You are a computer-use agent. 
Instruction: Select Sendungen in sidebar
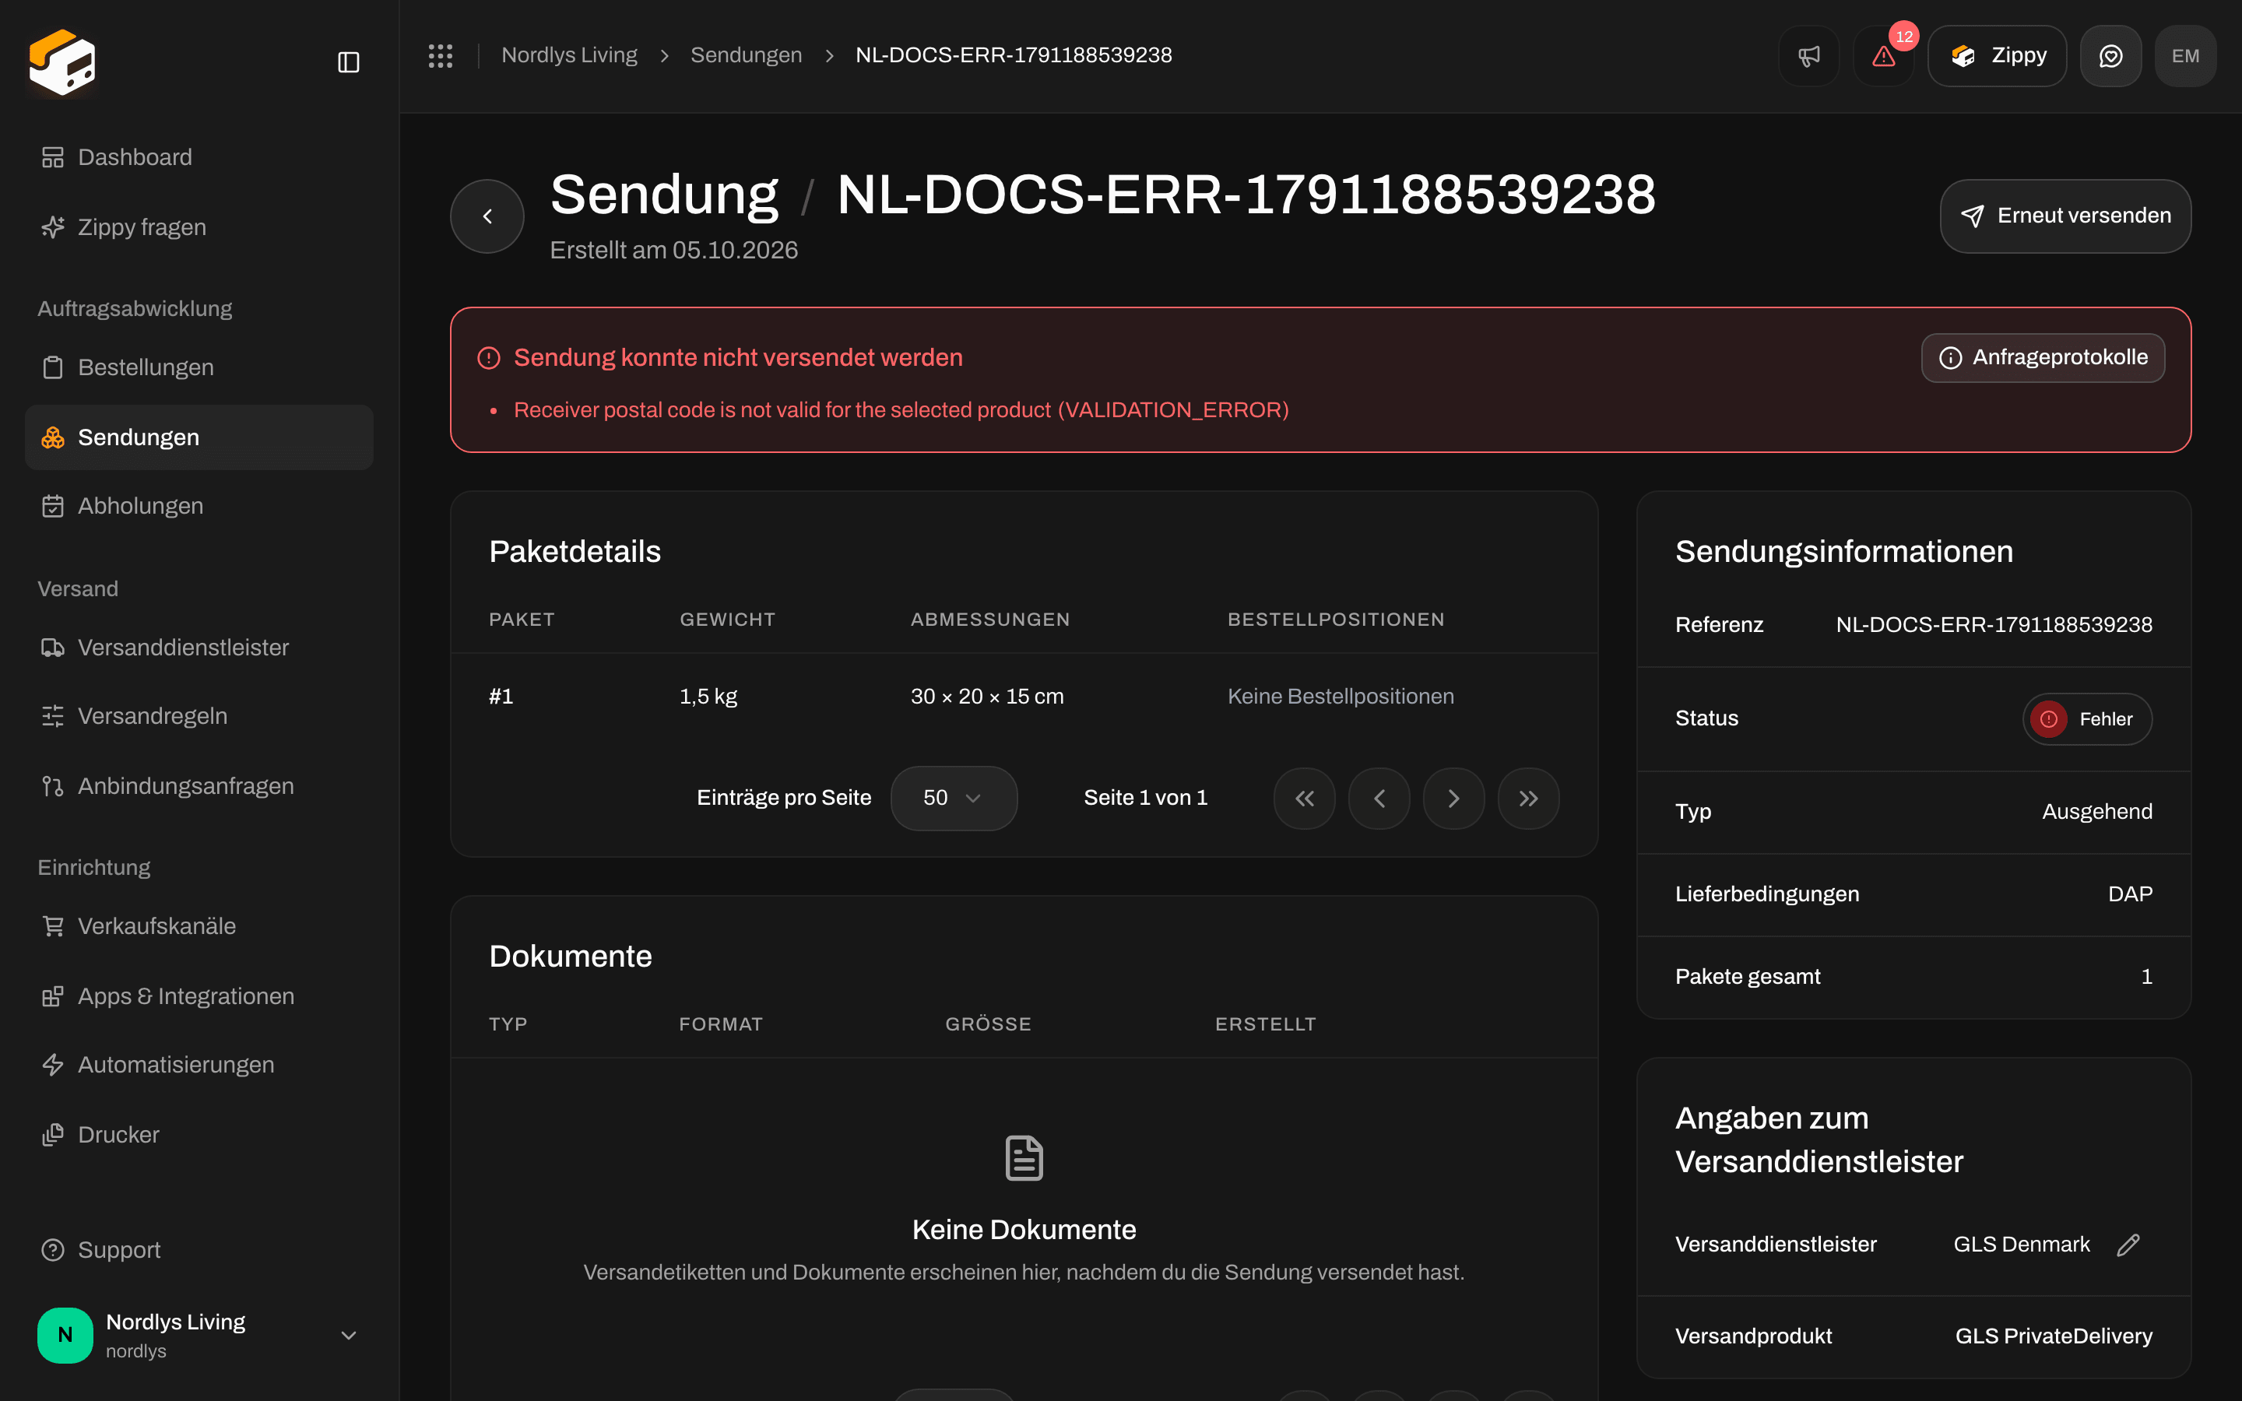point(199,437)
